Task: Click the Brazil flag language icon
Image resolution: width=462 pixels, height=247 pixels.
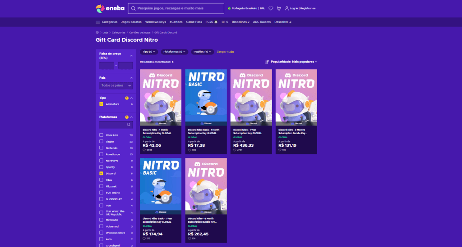Action: pos(229,9)
